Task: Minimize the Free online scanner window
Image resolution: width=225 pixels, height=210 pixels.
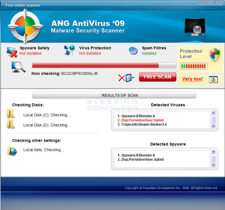Action: (200, 3)
